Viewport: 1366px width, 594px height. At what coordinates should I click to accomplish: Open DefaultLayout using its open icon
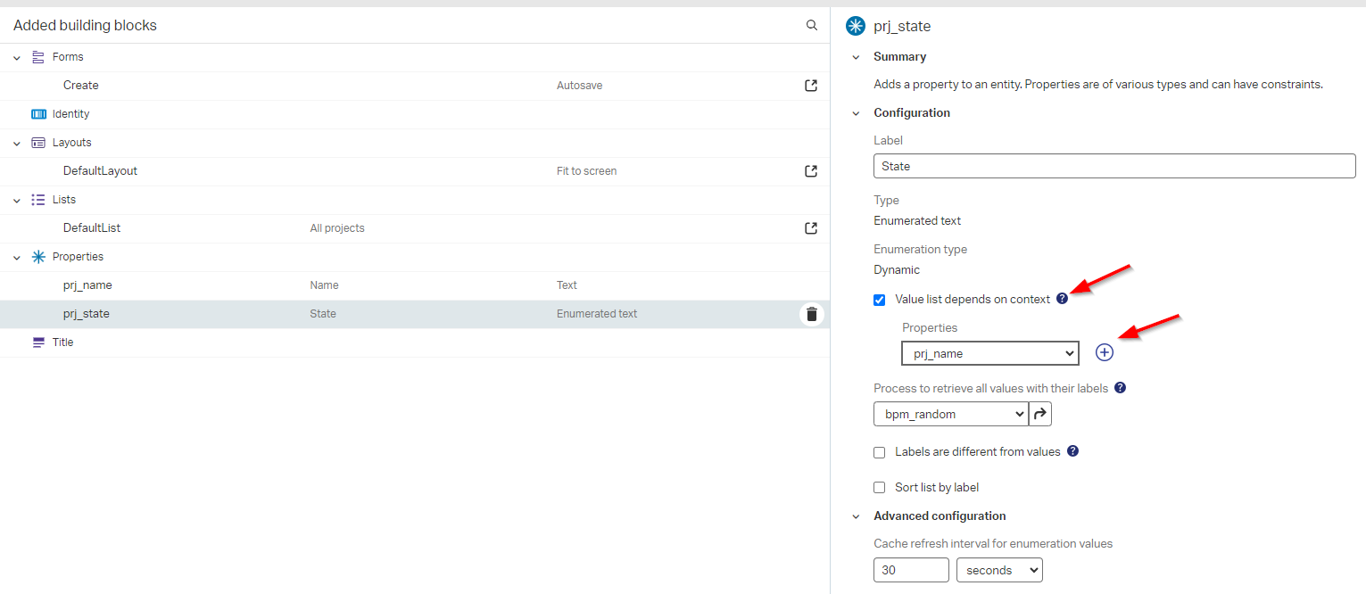point(811,171)
